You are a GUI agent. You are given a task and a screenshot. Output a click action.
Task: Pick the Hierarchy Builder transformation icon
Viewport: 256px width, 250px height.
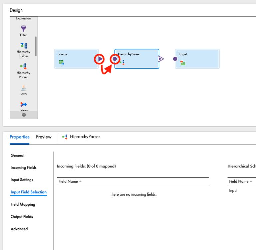tap(23, 46)
